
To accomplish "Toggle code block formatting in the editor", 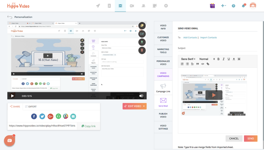I will tap(203, 64).
